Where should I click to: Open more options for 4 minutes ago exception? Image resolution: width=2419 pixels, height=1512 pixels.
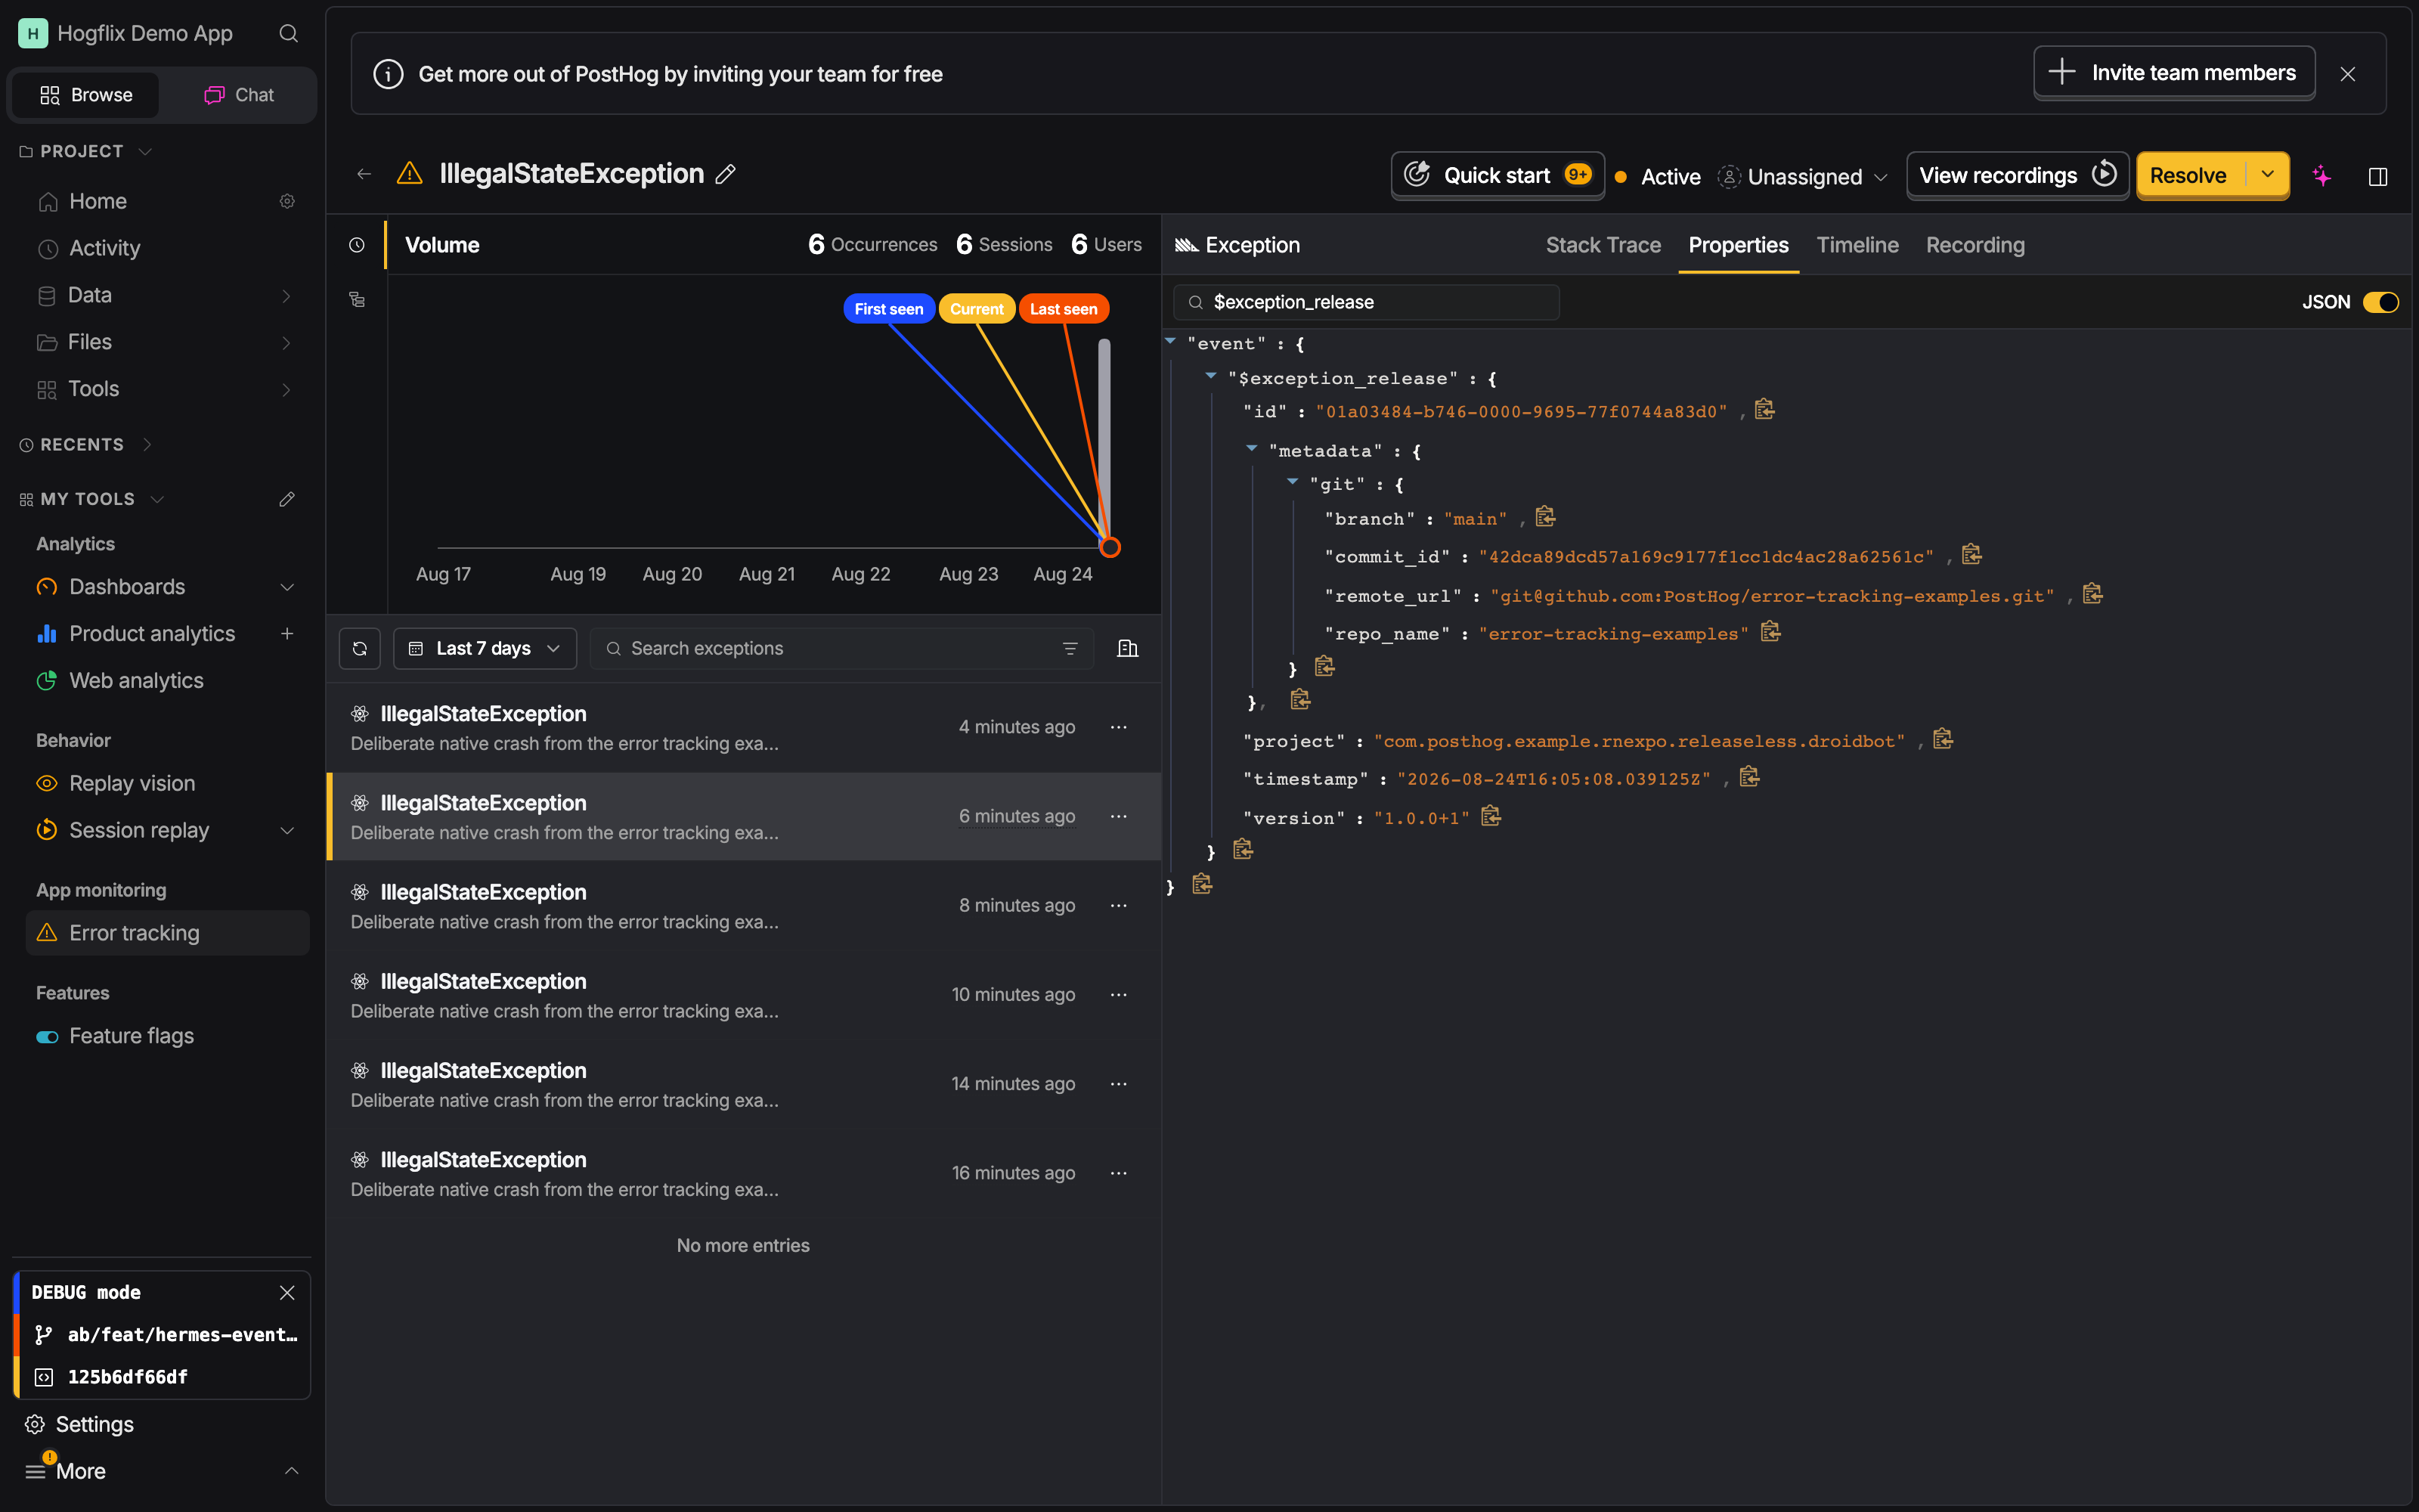click(1119, 727)
